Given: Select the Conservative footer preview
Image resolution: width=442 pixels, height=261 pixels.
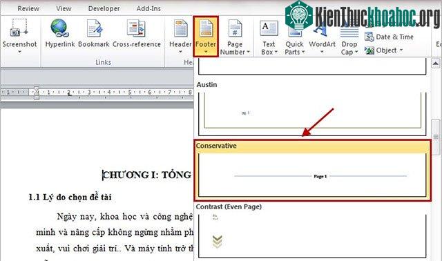Looking at the screenshot, I should pos(312,175).
